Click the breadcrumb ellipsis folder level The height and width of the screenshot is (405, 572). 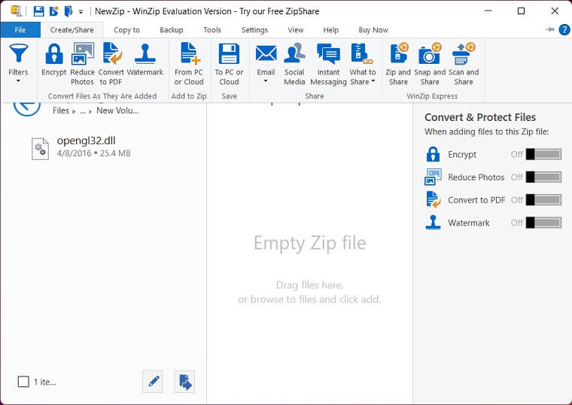(83, 110)
